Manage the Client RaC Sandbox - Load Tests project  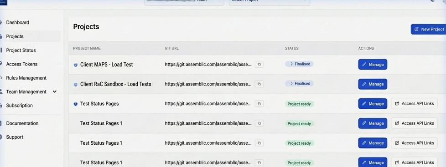coord(373,84)
